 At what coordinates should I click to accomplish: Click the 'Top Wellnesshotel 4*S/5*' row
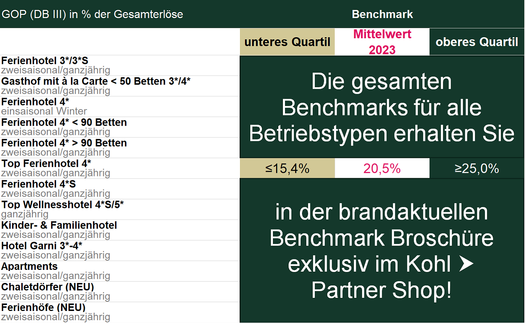pyautogui.click(x=120, y=209)
